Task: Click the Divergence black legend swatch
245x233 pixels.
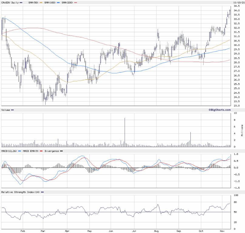Action: [61, 151]
